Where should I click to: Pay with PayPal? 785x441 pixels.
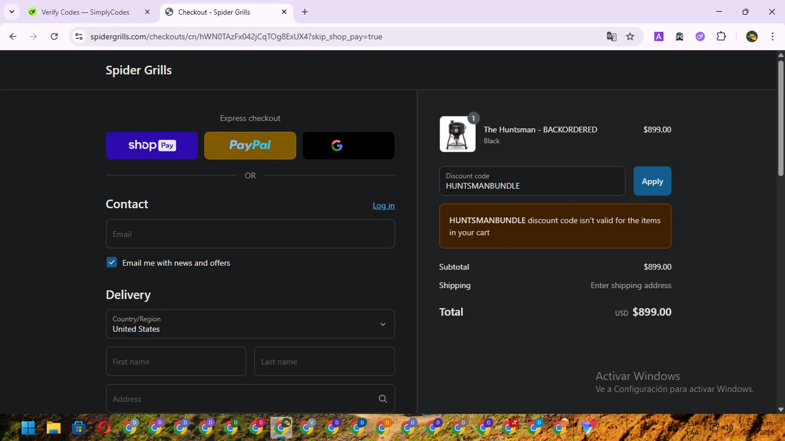pos(250,145)
